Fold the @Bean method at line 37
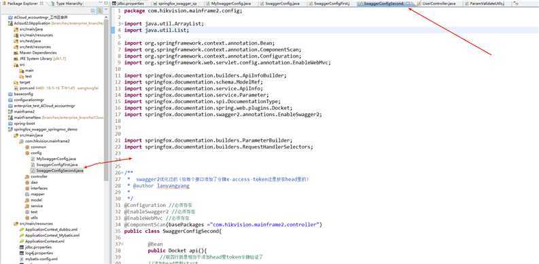539x264 pixels. click(x=122, y=244)
